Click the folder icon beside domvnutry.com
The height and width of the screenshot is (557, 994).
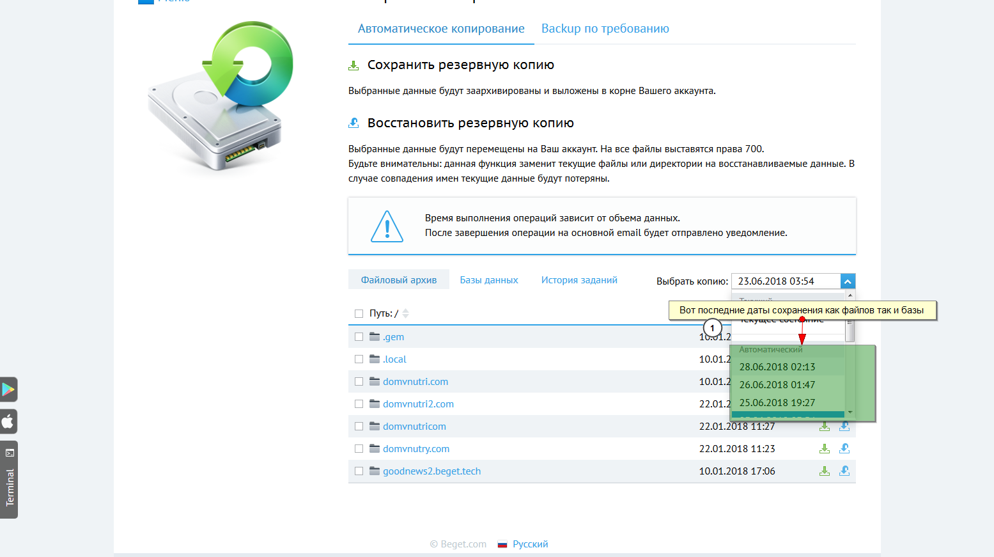click(375, 448)
